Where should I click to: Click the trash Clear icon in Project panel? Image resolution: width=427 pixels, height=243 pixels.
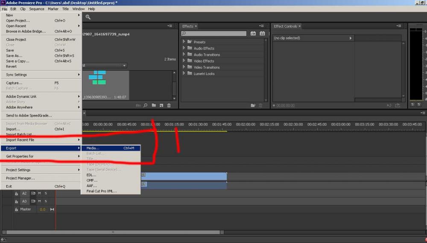[x=169, y=106]
